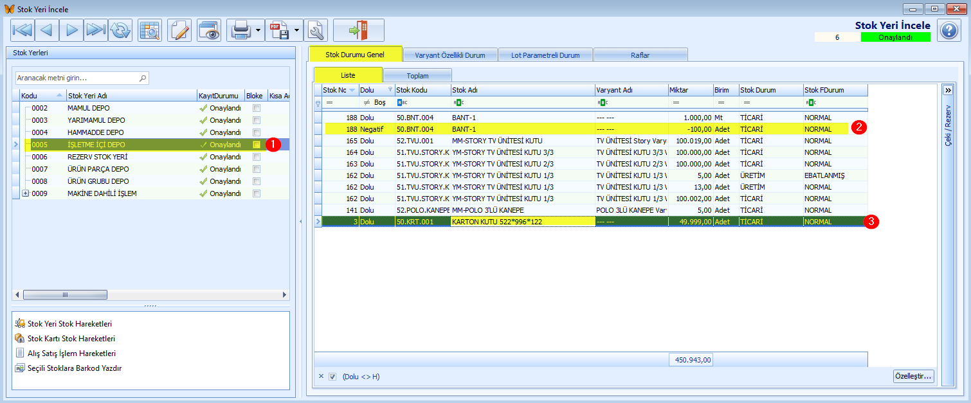The width and height of the screenshot is (971, 403).
Task: Switch to Varyant Özellikli Durum tab
Action: (x=449, y=55)
